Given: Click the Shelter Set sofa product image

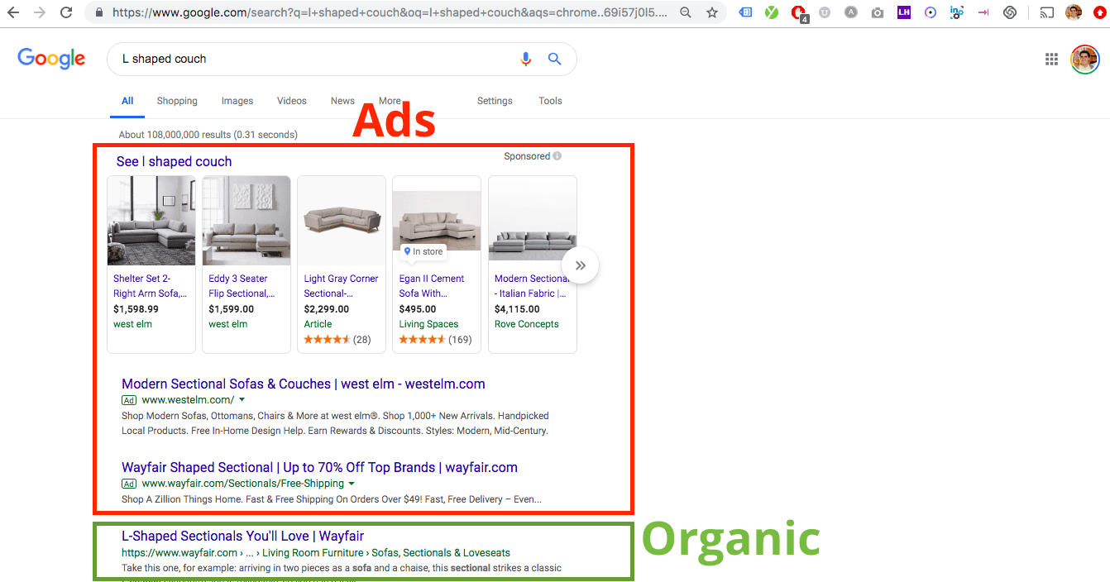Looking at the screenshot, I should tap(151, 221).
